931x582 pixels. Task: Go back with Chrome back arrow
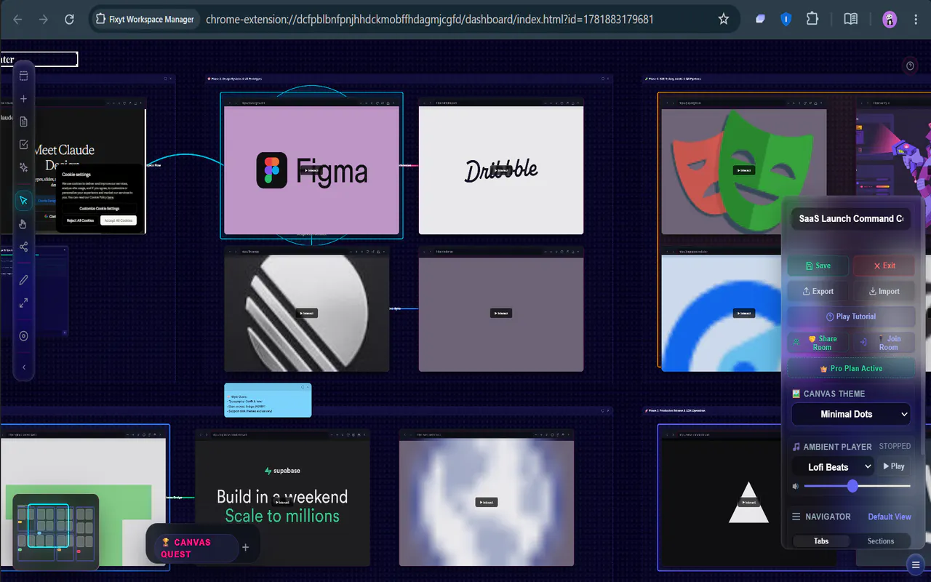tap(18, 20)
